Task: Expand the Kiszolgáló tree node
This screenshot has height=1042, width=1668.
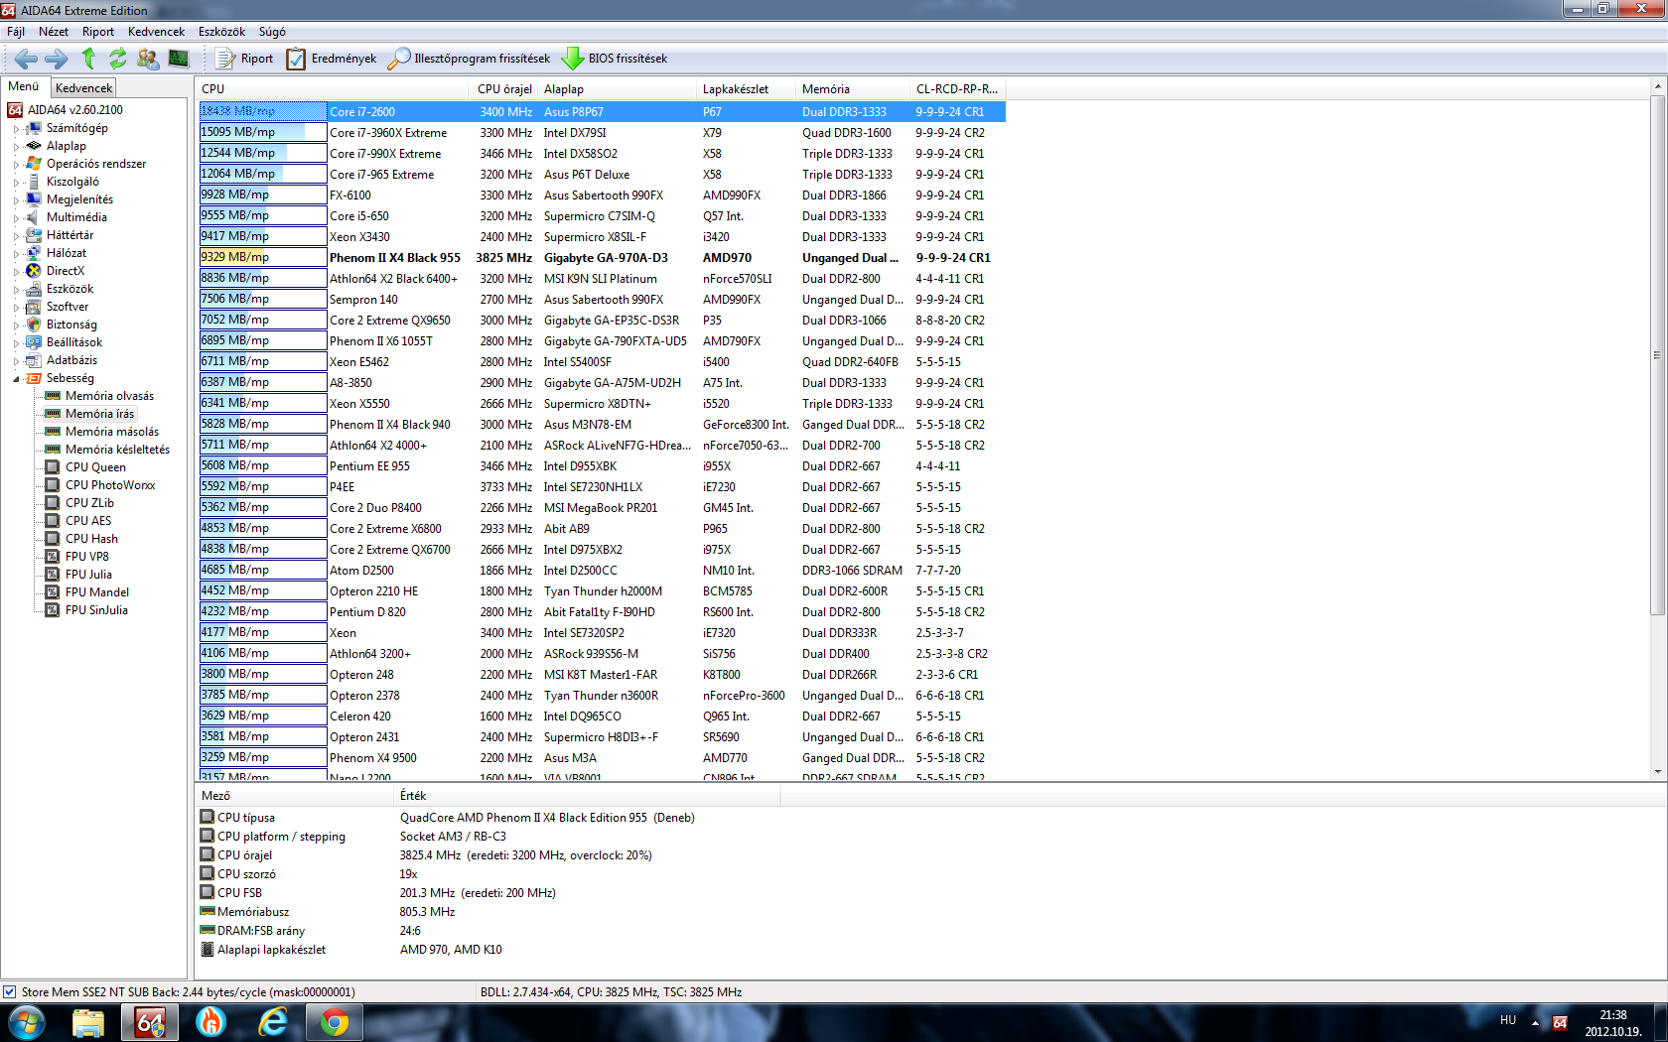Action: click(16, 183)
